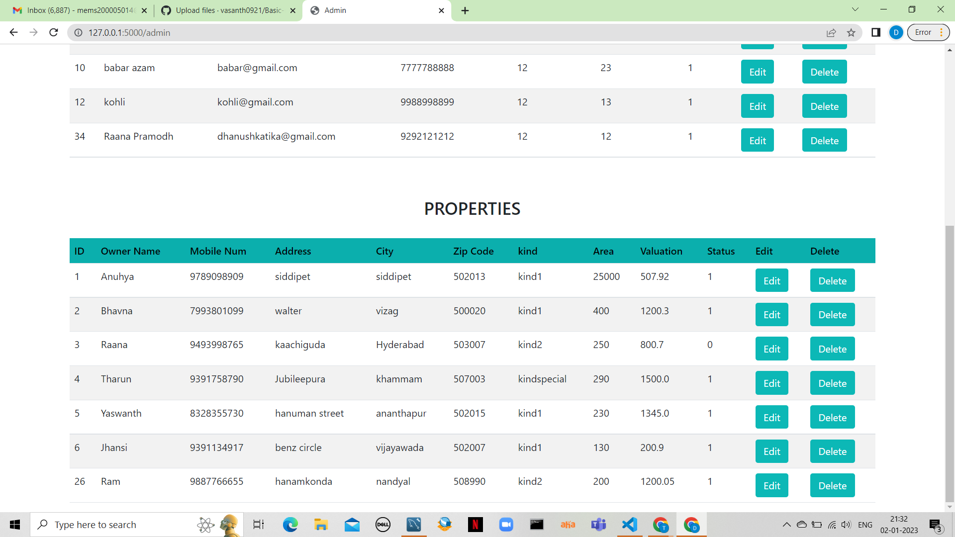Open the share icon in the address bar
Image resolution: width=955 pixels, height=537 pixels.
[x=832, y=32]
